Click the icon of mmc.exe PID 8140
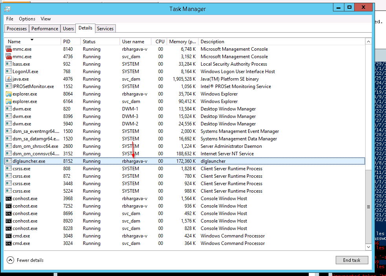 (x=9, y=49)
